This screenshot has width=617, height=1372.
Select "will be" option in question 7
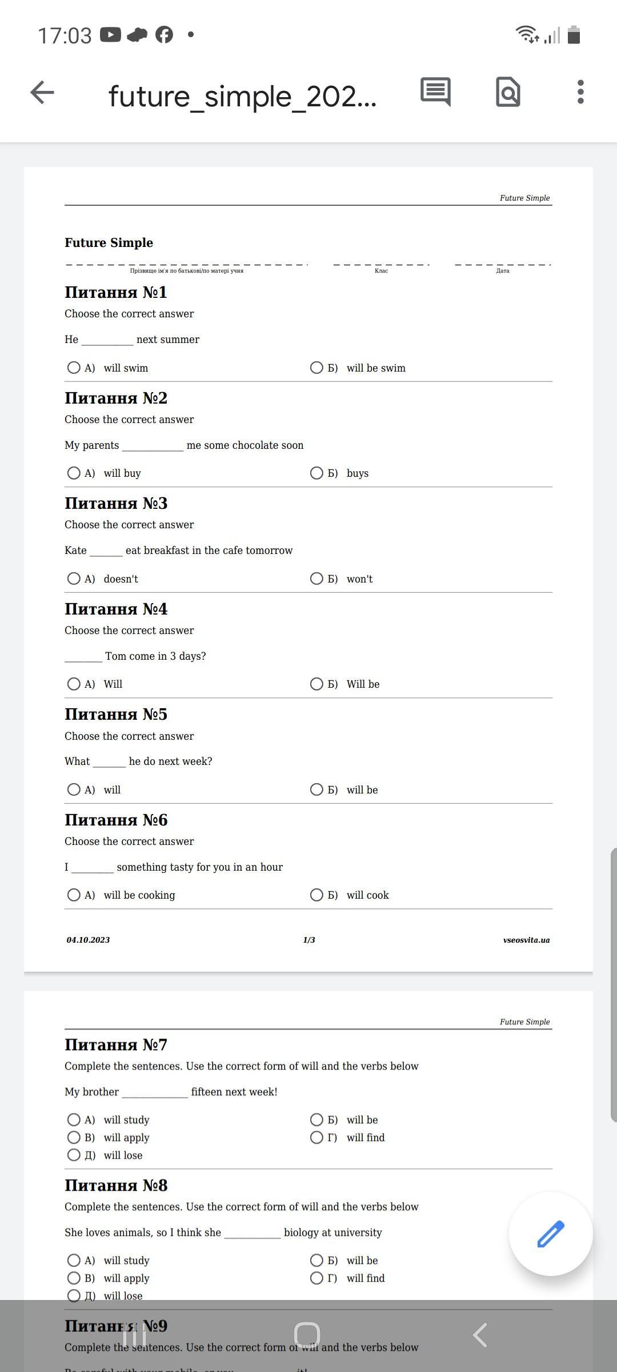click(x=316, y=1119)
